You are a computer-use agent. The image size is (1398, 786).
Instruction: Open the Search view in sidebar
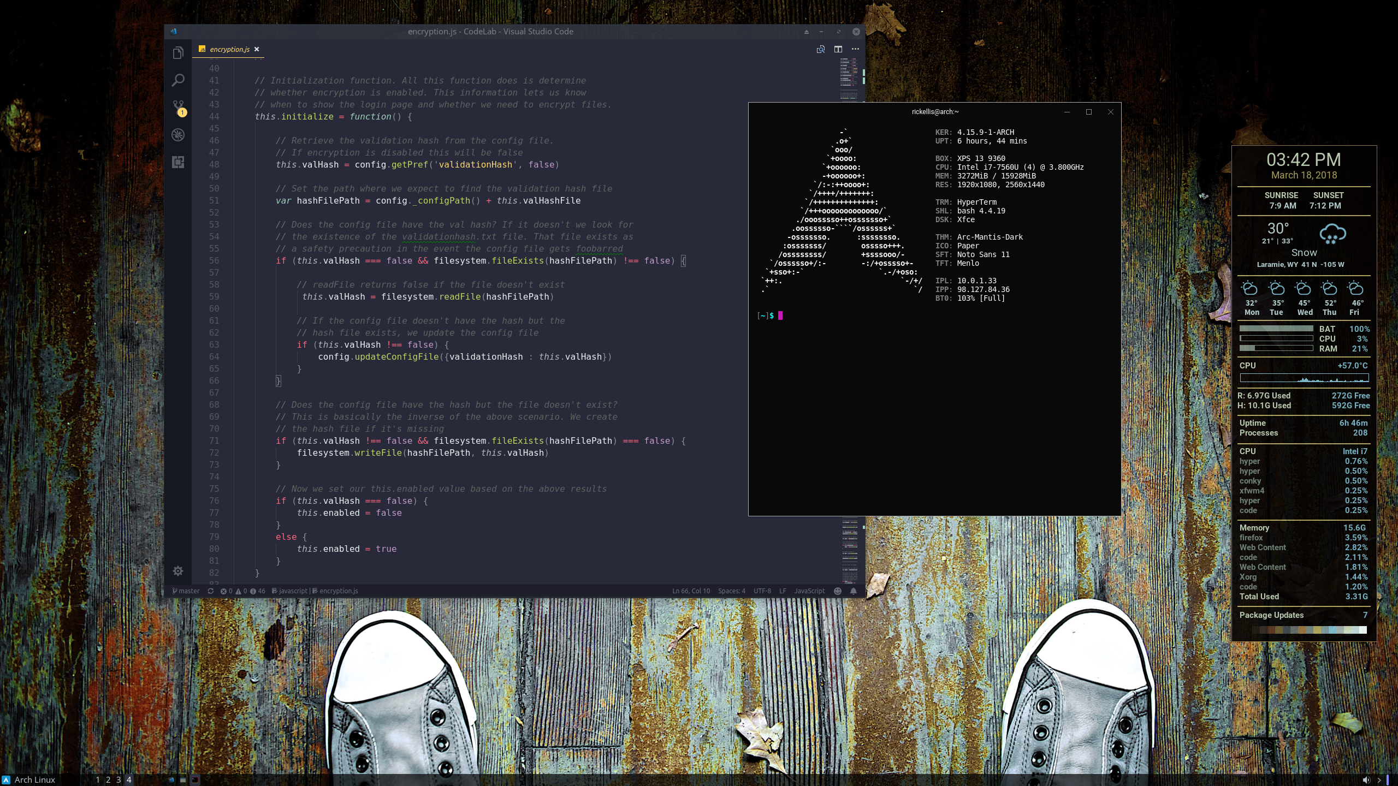[178, 80]
